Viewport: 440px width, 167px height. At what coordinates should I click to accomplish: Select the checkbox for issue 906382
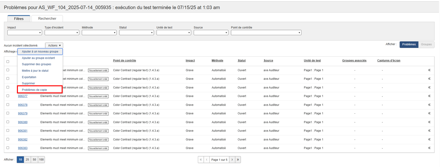(x=8, y=139)
